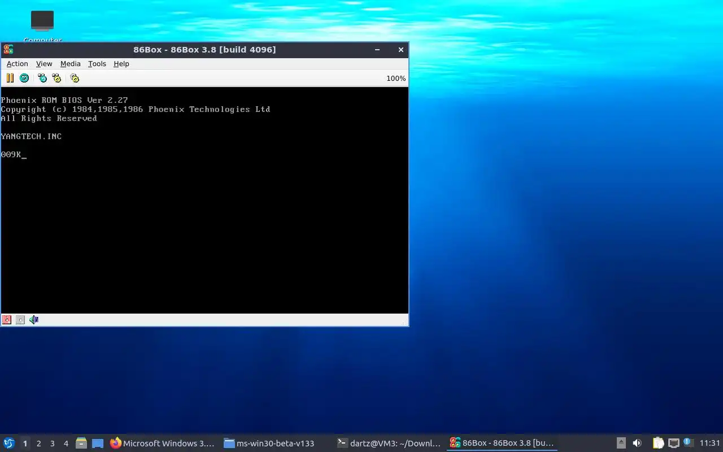This screenshot has height=452, width=723.
Task: Click the emulated BIOS screen display
Action: pyautogui.click(x=204, y=200)
